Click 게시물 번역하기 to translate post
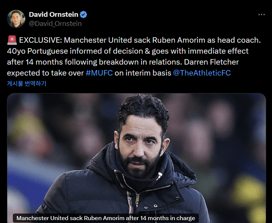 (x=26, y=83)
